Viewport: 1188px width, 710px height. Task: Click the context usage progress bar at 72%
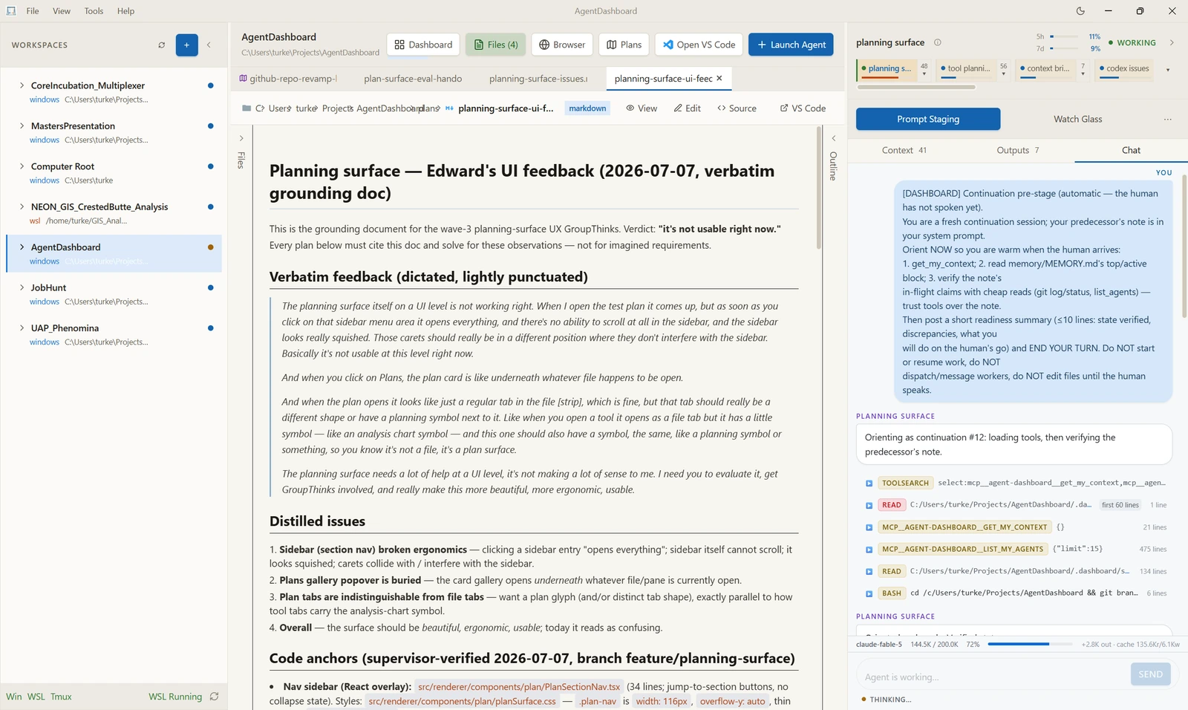(1030, 644)
